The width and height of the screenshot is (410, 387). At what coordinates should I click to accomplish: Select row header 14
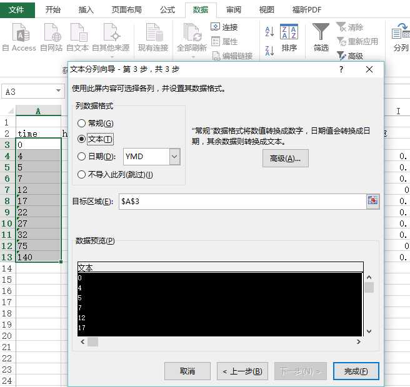click(7, 268)
